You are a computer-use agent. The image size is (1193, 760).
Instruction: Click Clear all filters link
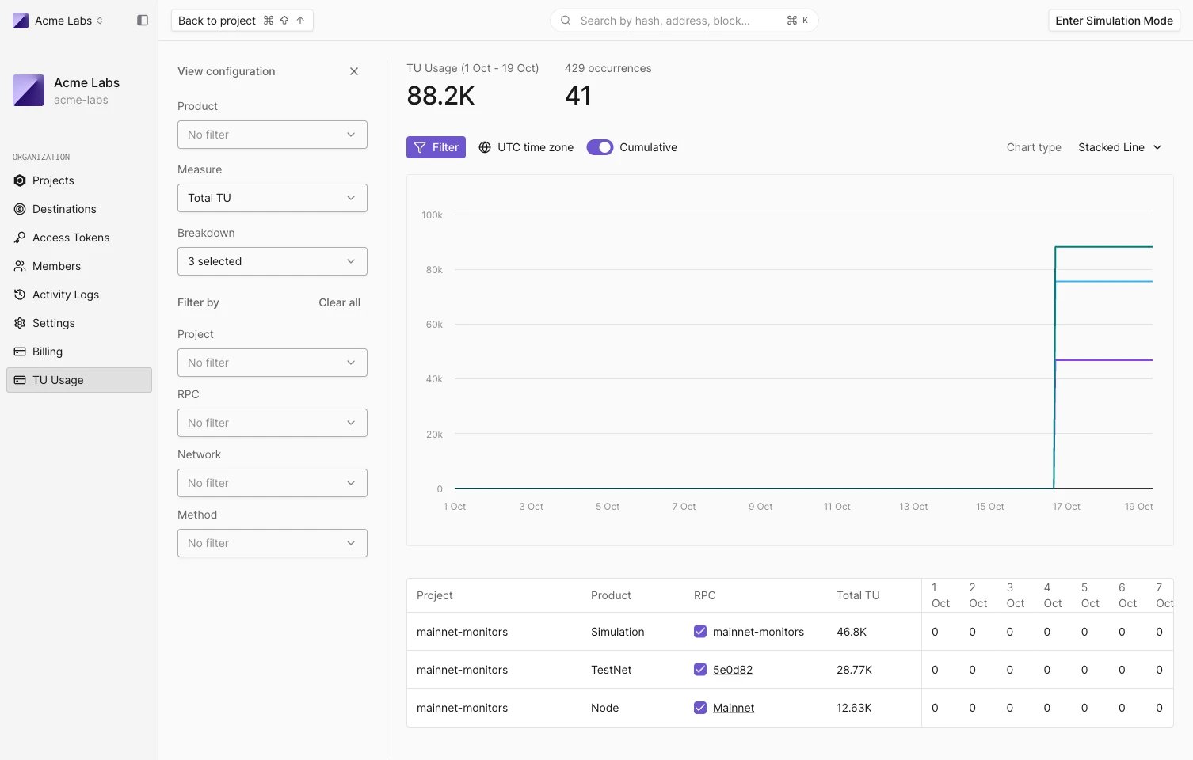[x=339, y=302]
